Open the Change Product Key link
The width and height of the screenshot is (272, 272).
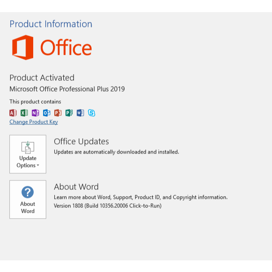click(x=34, y=122)
